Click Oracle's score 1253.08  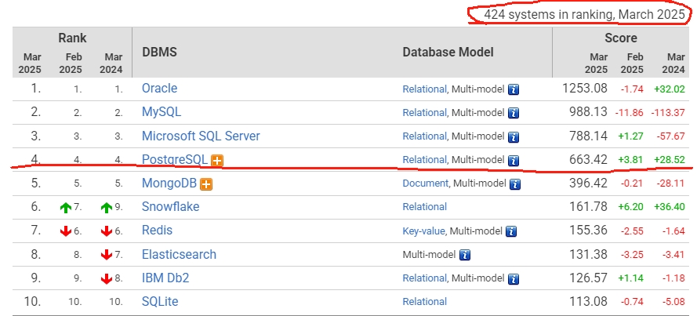pos(585,88)
